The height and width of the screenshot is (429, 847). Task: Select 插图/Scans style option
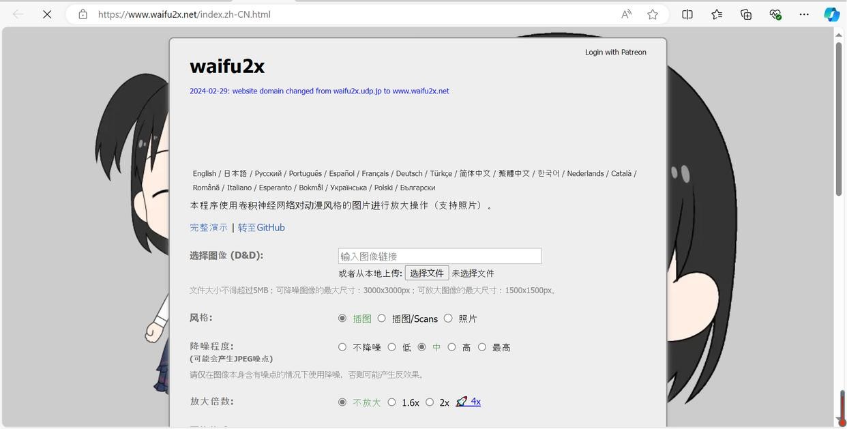[382, 319]
